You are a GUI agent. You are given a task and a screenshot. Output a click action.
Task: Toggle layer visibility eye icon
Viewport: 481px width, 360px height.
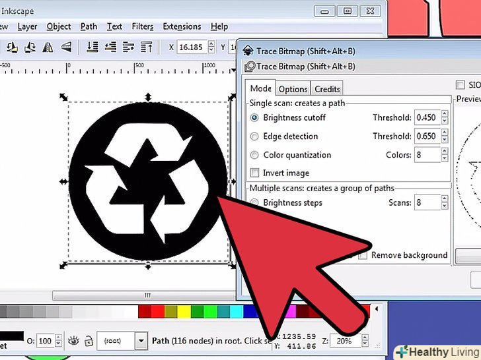pos(73,341)
